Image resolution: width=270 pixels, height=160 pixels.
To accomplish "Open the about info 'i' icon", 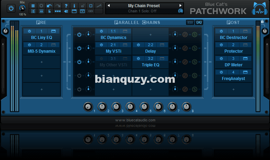I will pyautogui.click(x=74, y=6).
